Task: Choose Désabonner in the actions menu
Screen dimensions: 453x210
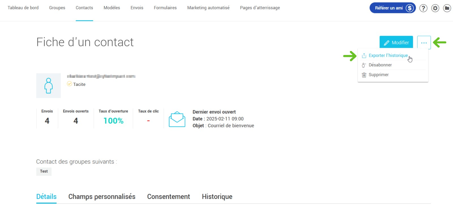Action: (380, 65)
